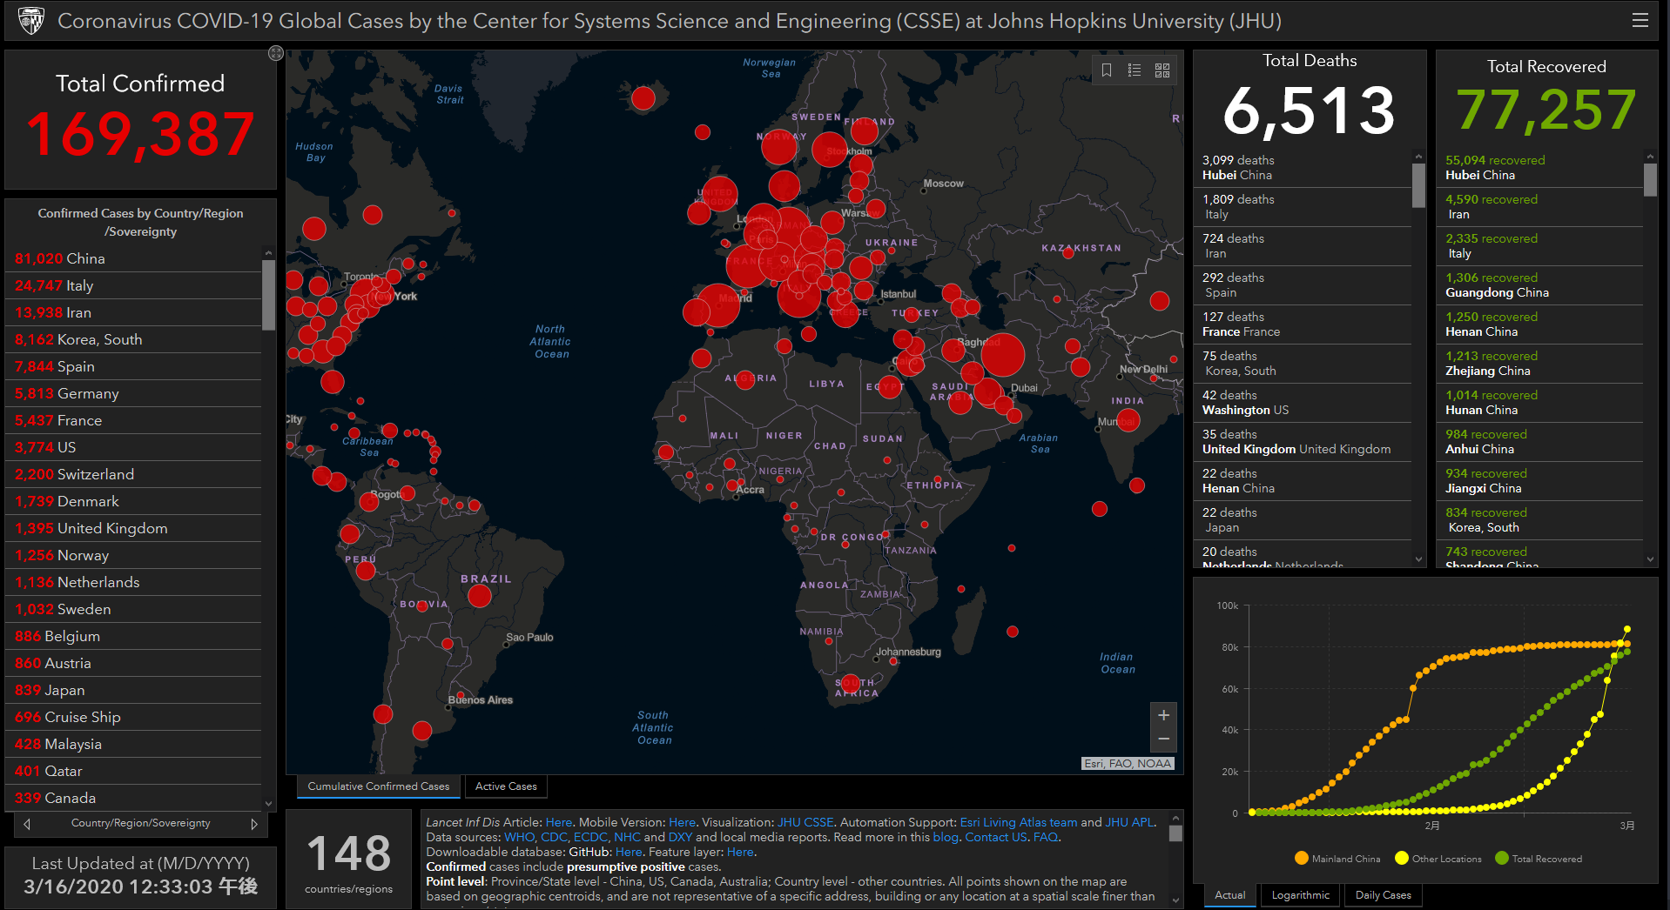Click the confirmed cases list scroll-up arrow
The height and width of the screenshot is (910, 1670).
(x=268, y=253)
